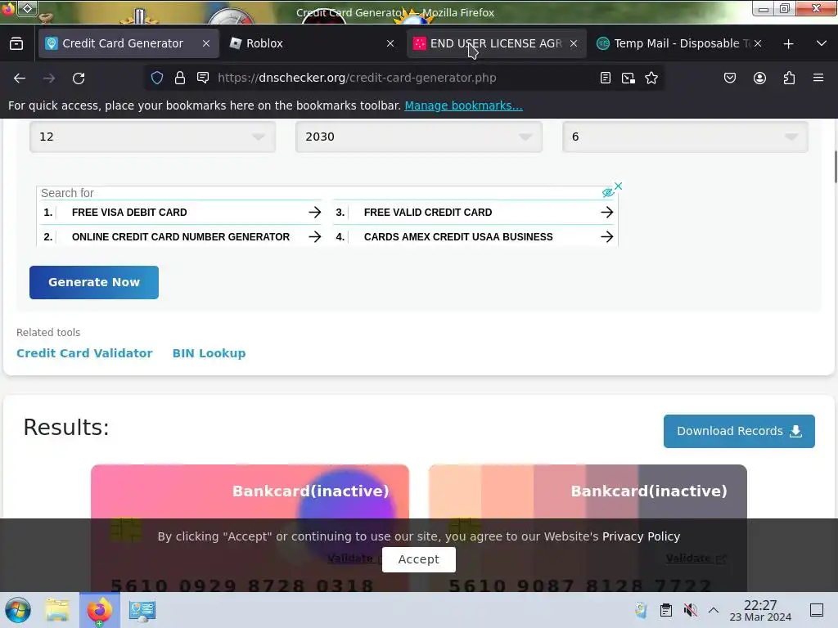Screen dimensions: 838x628
Task: Select the Credit Card Generator tab
Action: (x=128, y=44)
